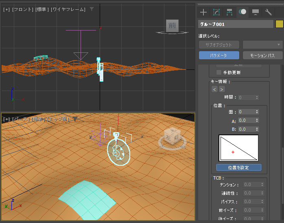Open front viewport [+] menu
This screenshot has width=284, height=223.
coord(7,9)
